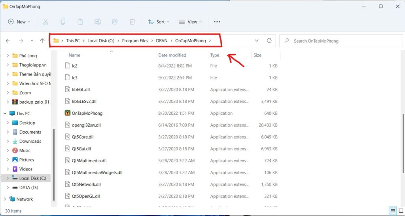Viewport: 405px width, 216px height.
Task: Sort by the Size column header
Action: [257, 55]
